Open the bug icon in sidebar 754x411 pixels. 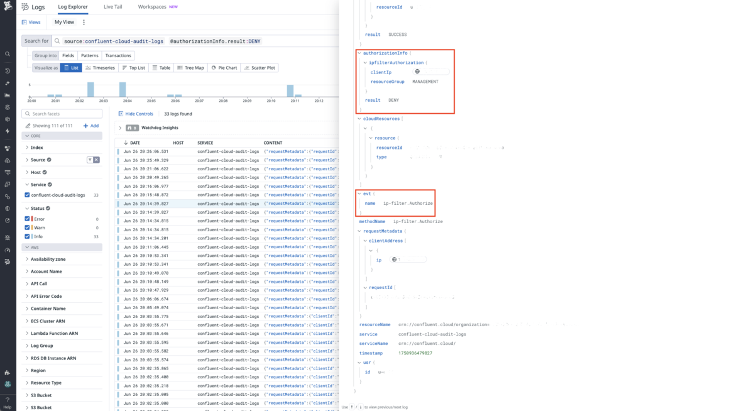point(8,238)
